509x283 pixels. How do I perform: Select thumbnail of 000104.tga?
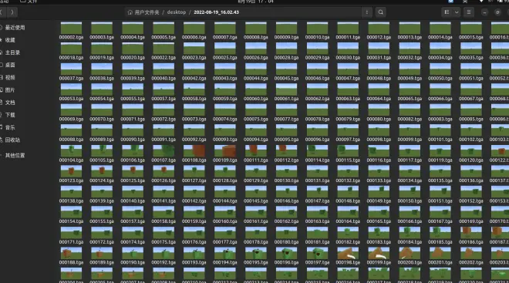tap(71, 151)
